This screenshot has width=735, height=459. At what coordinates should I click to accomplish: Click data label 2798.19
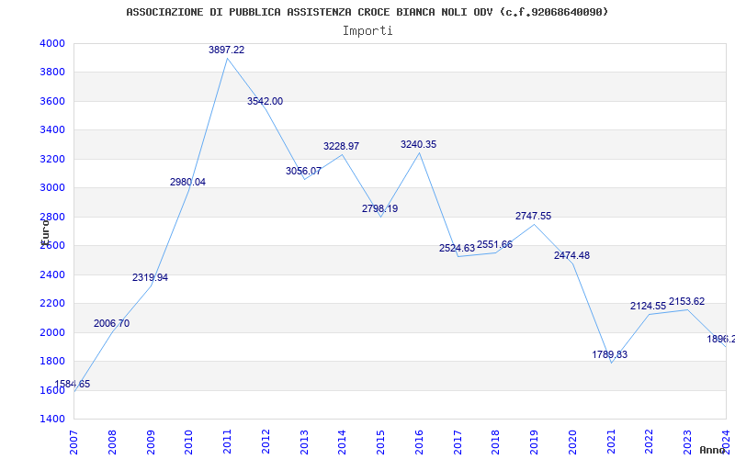379,209
